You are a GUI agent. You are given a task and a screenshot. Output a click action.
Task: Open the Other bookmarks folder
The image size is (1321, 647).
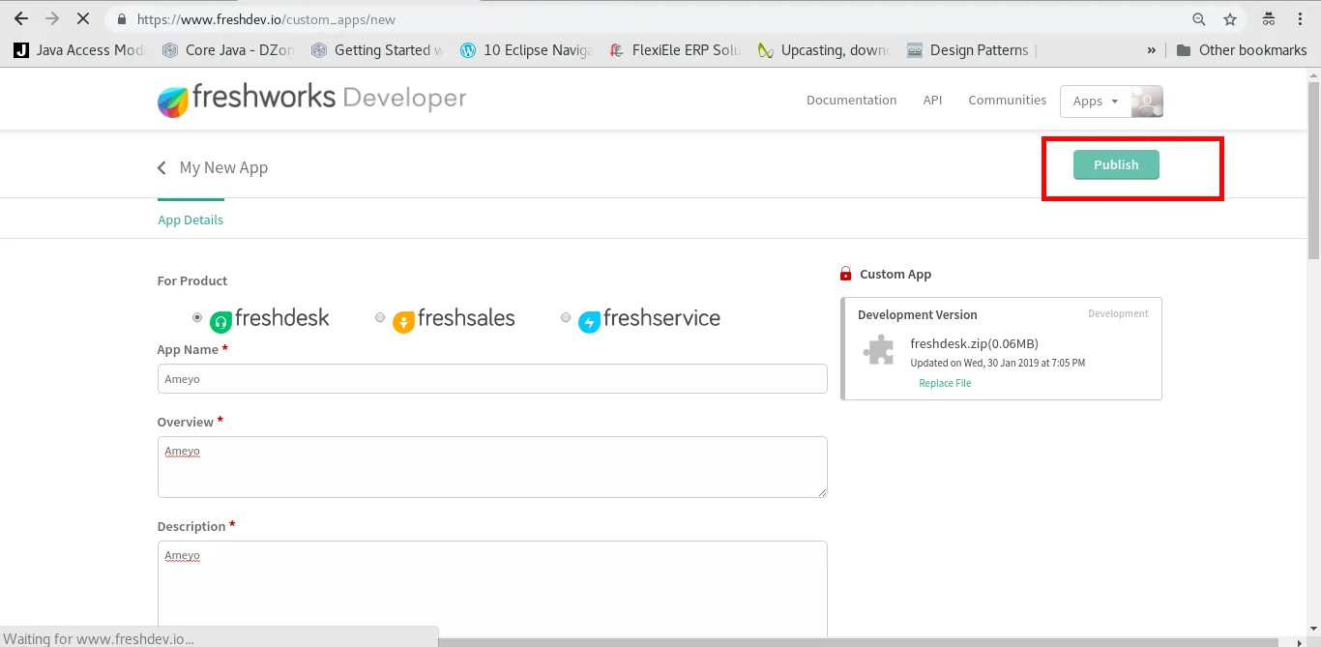click(x=1242, y=50)
